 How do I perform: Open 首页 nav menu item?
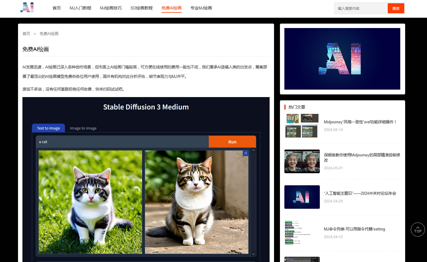57,8
